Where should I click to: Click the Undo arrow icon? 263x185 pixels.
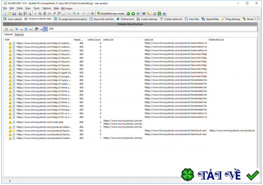(x=49, y=13)
